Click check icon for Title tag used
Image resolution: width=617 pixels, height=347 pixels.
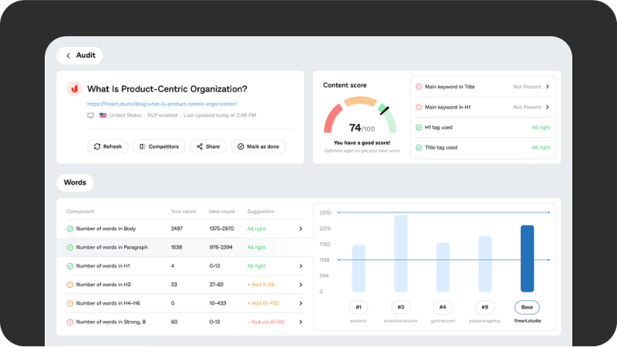point(419,148)
